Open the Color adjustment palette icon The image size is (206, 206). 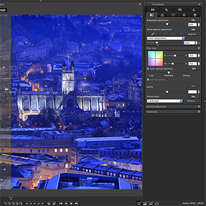pos(174,15)
